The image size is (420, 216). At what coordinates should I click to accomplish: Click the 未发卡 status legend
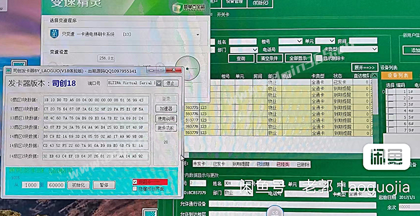click(x=199, y=164)
